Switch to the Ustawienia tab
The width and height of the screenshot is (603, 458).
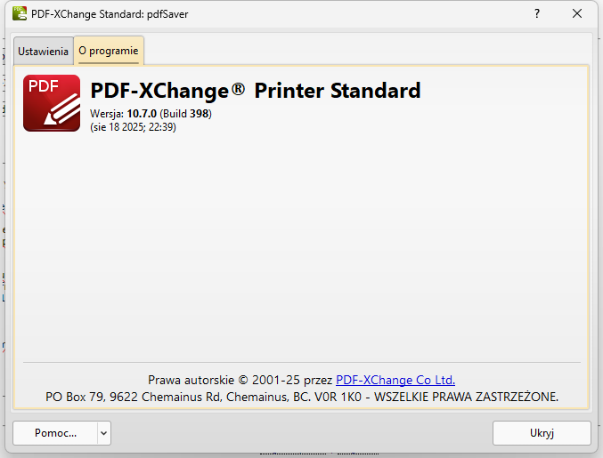pyautogui.click(x=43, y=51)
